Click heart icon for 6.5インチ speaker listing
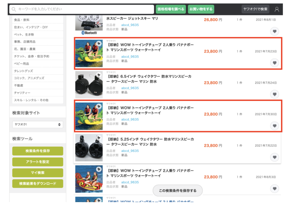The width and height of the screenshot is (293, 205). (274, 94)
